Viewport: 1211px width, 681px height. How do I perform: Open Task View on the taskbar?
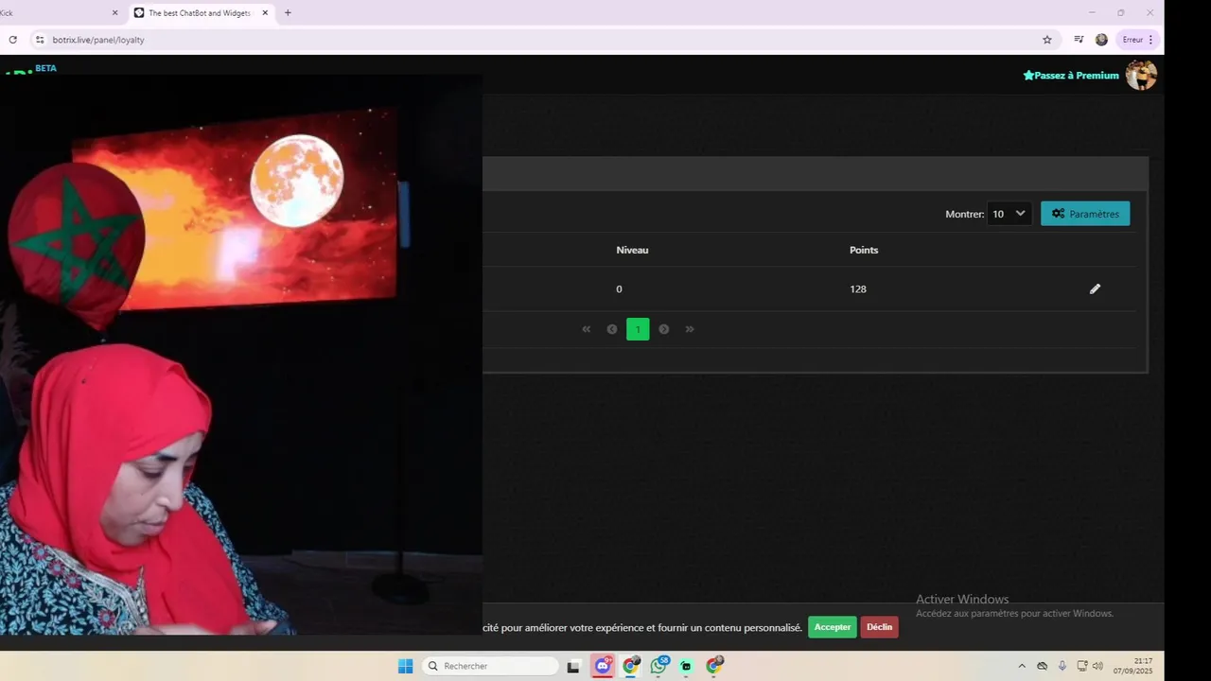pos(573,666)
